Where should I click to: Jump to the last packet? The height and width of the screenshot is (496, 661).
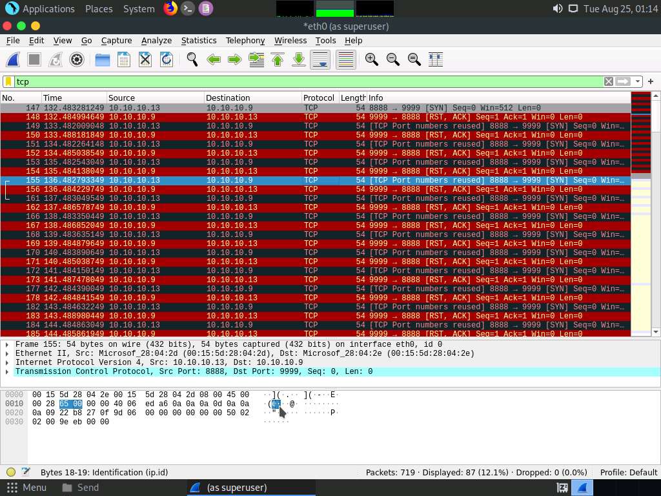299,59
